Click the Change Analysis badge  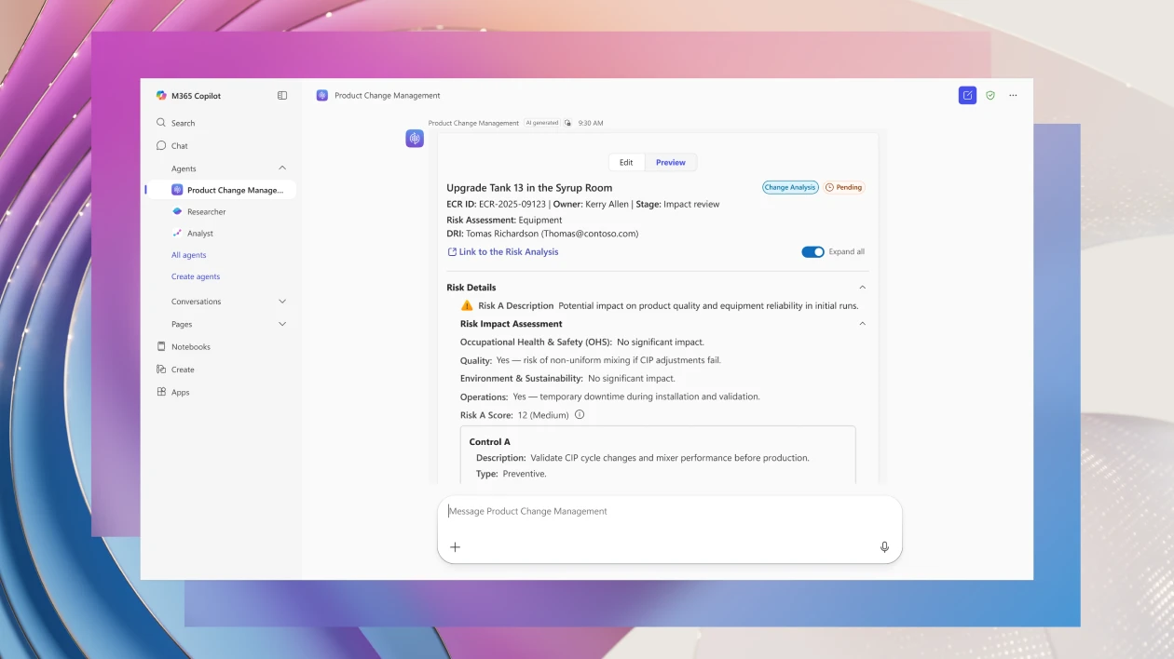pos(789,187)
